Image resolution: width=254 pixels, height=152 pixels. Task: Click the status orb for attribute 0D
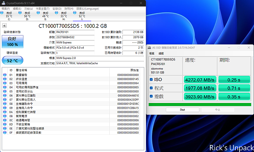pyautogui.click(x=5, y=124)
